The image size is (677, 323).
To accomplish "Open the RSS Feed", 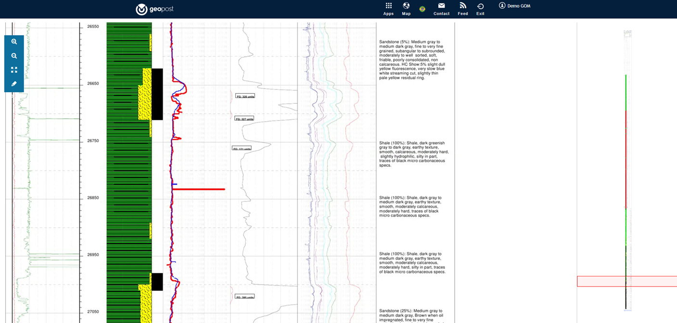I will pyautogui.click(x=462, y=9).
